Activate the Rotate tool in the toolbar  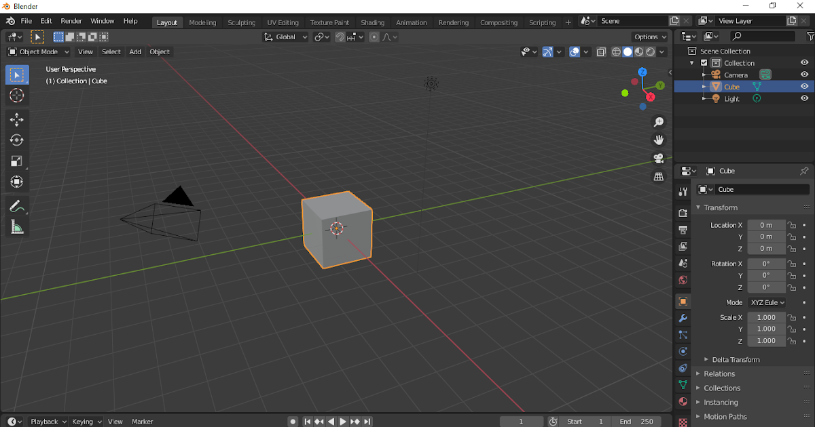[x=17, y=140]
